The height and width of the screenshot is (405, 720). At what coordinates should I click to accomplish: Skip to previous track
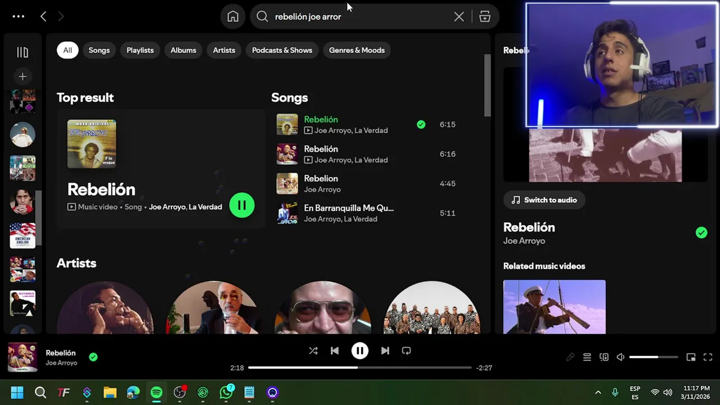coord(335,350)
